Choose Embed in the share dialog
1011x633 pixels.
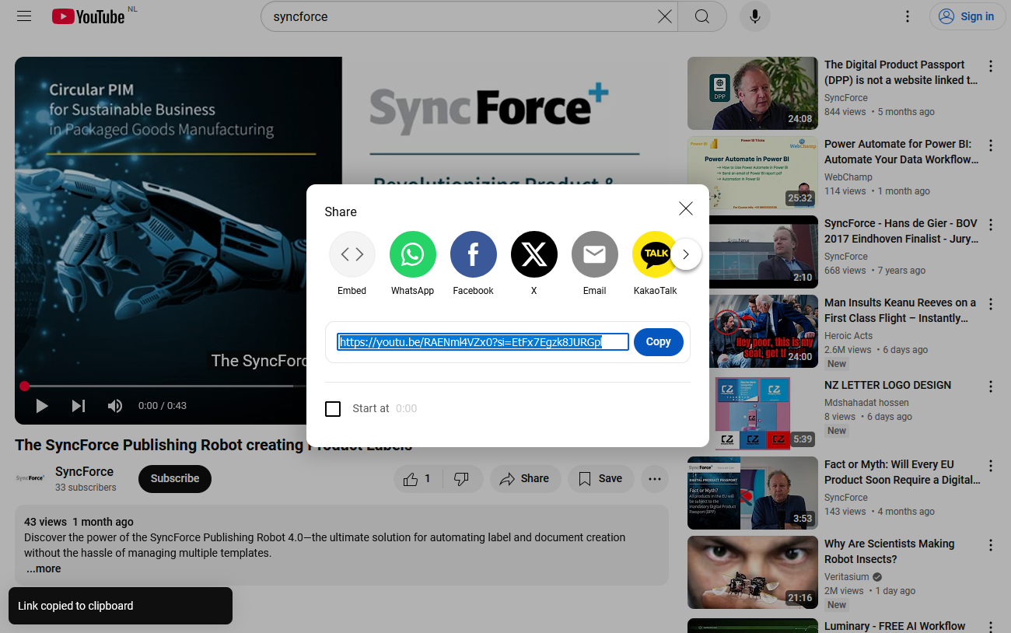tap(352, 264)
